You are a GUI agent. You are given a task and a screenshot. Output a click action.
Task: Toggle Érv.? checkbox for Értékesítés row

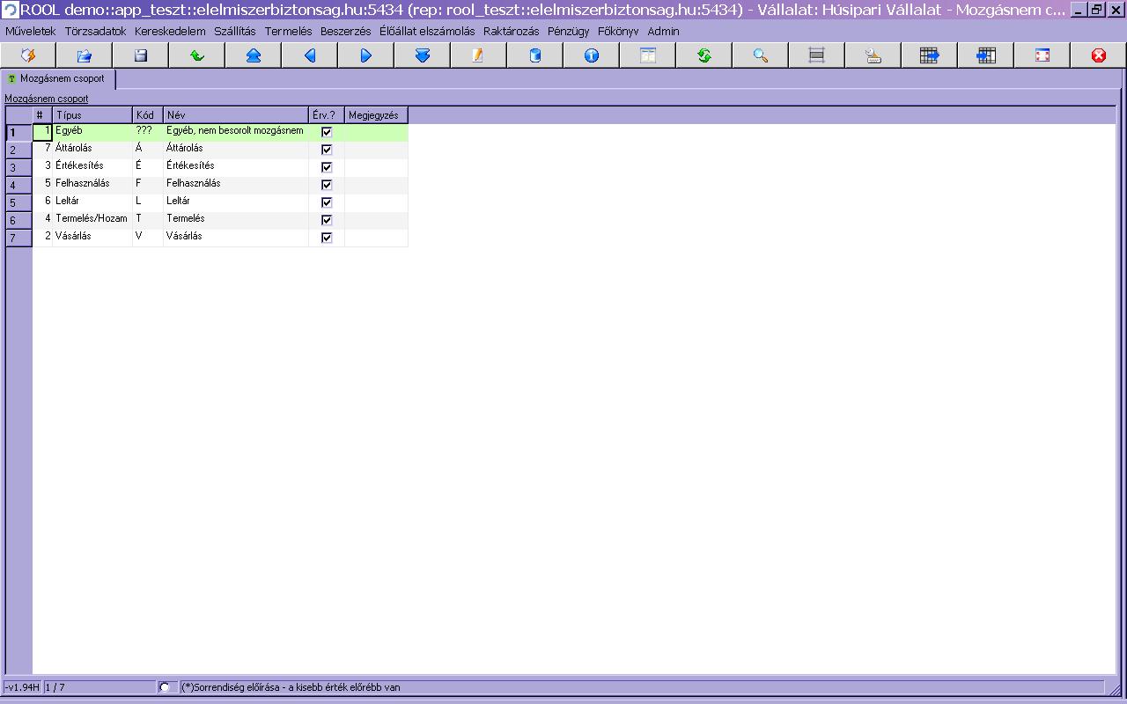[x=327, y=167]
